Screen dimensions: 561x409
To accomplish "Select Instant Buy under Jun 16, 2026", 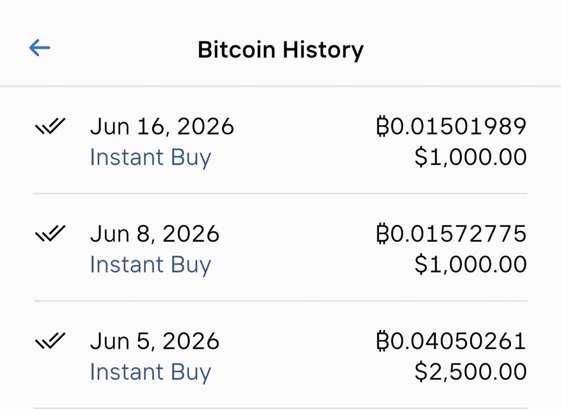I will pos(151,158).
